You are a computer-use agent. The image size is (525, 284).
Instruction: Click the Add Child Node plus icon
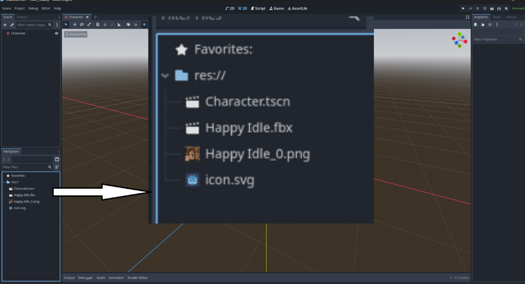click(5, 25)
